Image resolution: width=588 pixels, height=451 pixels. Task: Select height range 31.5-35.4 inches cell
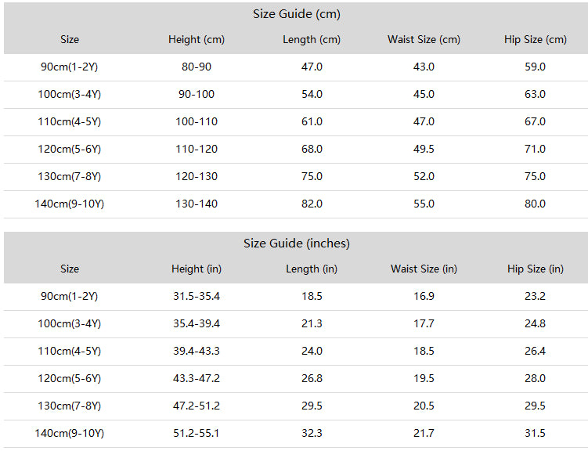(197, 297)
